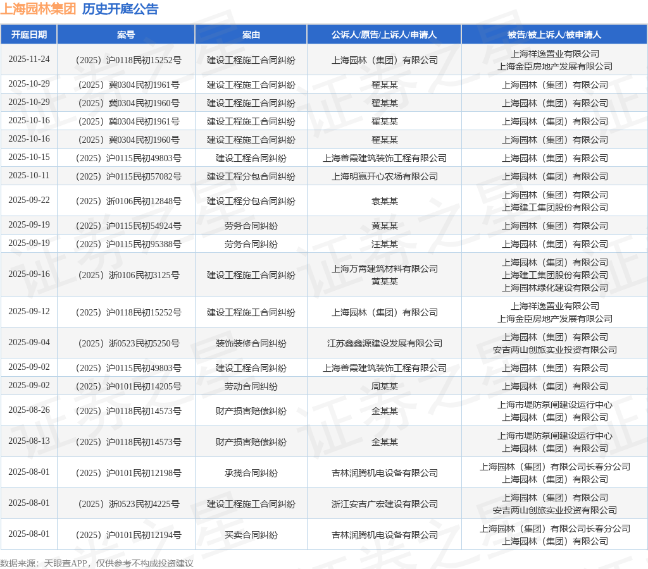Click 上海金臣房地产发展有限公司 in the 2025-09-12 row

[x=554, y=319]
